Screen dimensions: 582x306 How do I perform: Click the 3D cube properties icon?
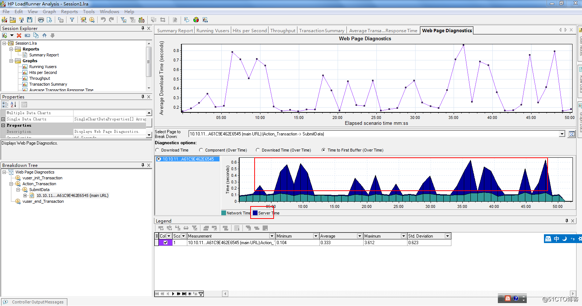pos(196,20)
